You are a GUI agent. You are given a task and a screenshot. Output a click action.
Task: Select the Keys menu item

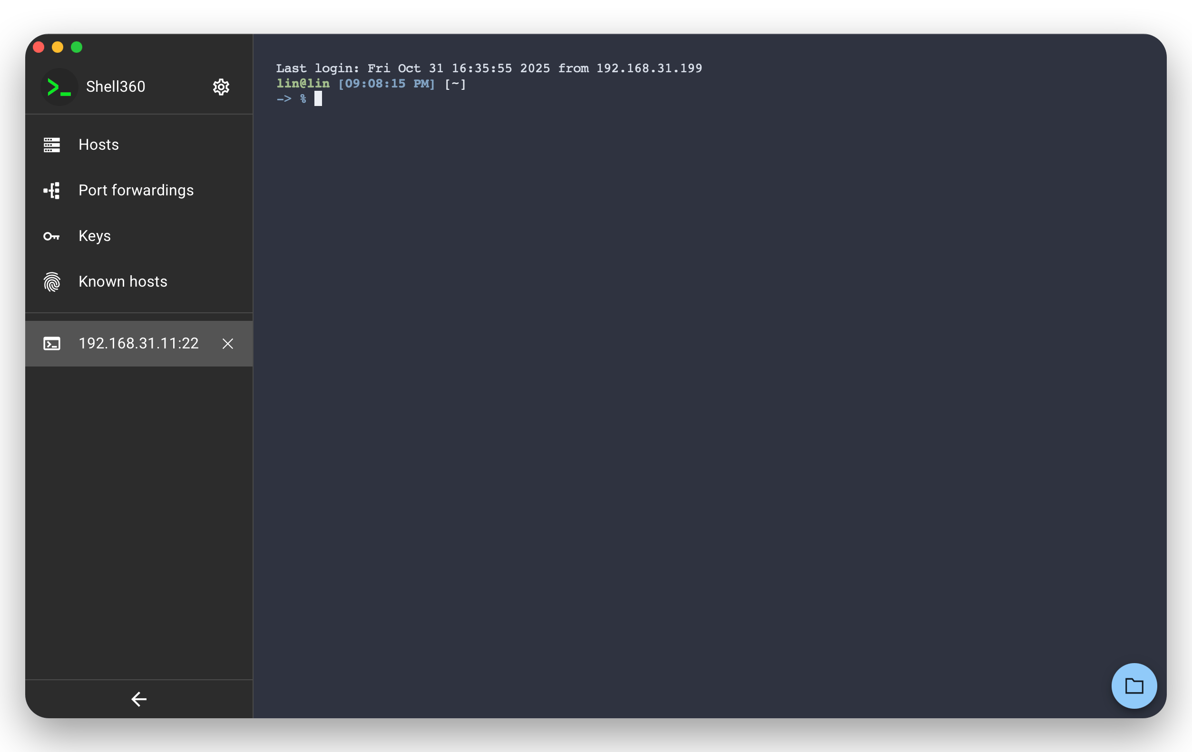tap(95, 236)
